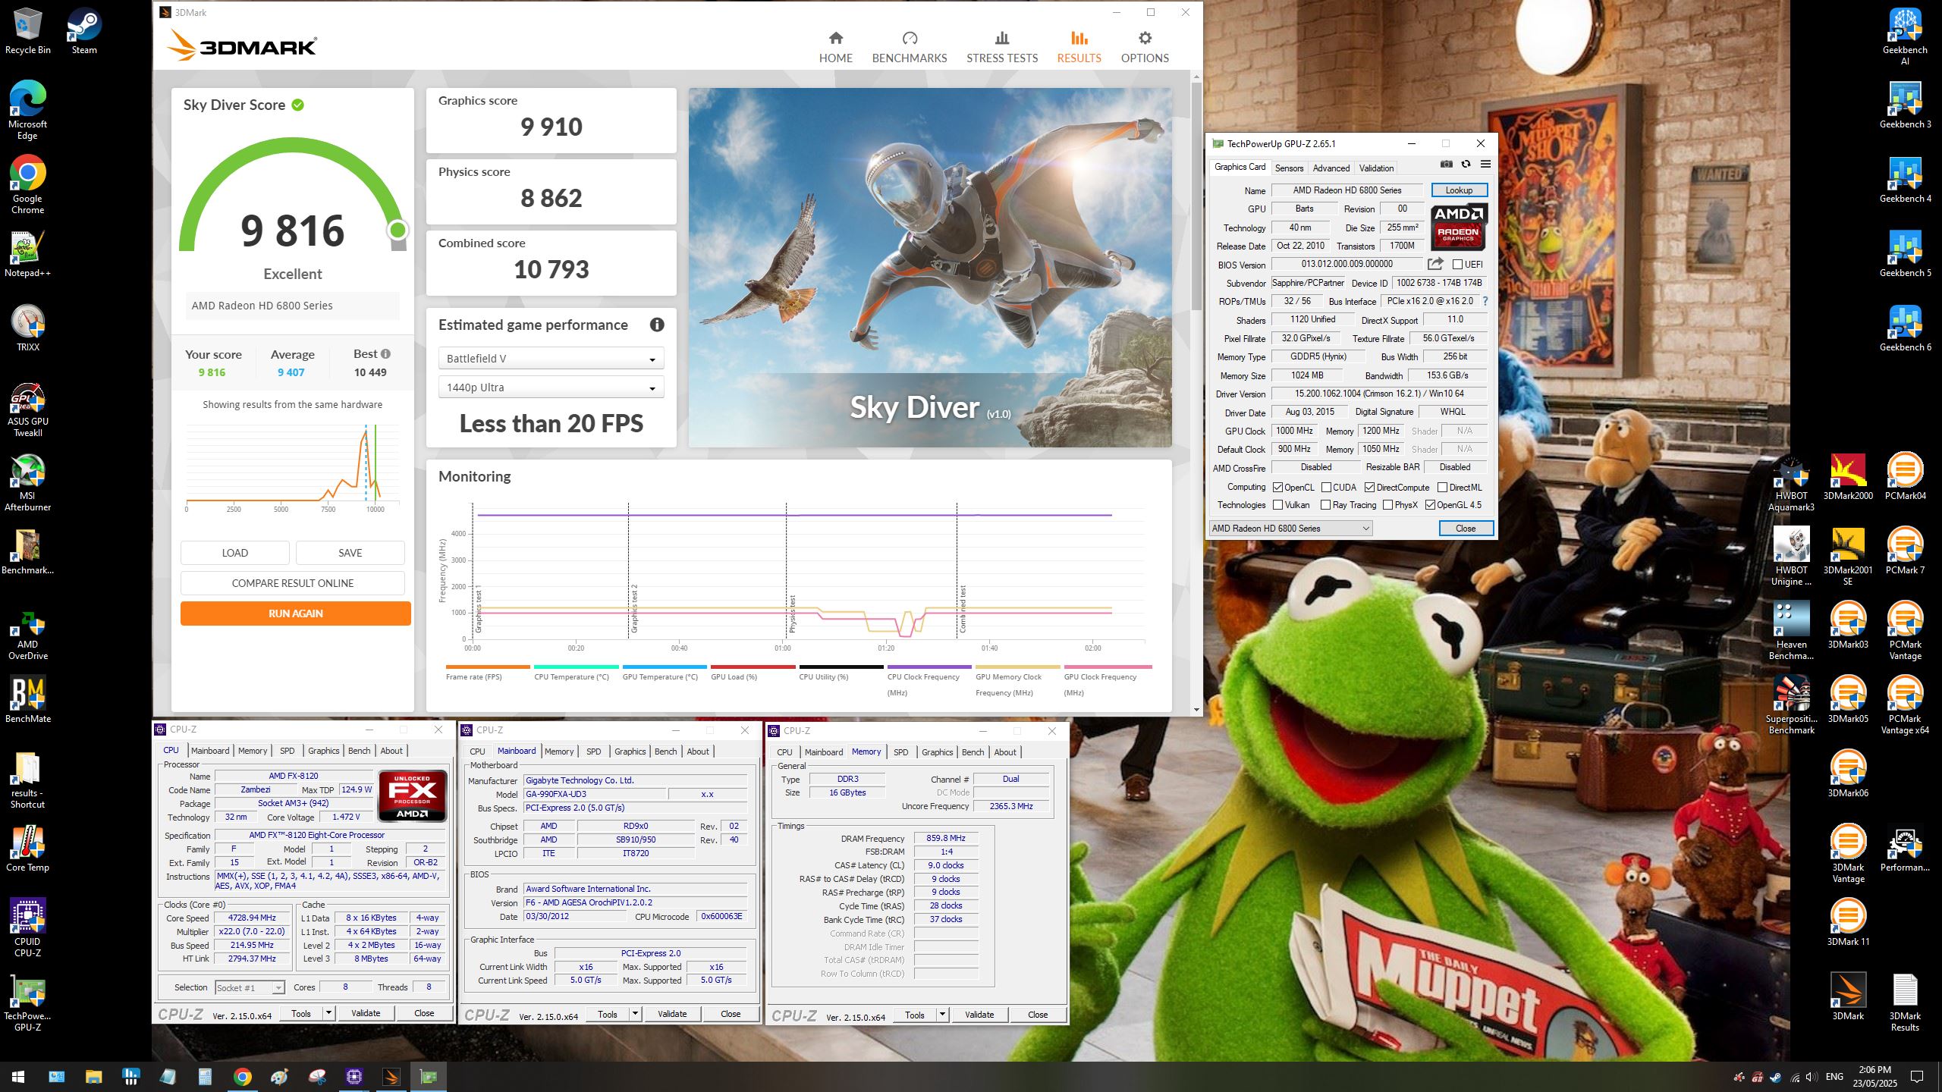Image resolution: width=1942 pixels, height=1092 pixels.
Task: Open Core Temp desktop icon
Action: click(x=27, y=848)
